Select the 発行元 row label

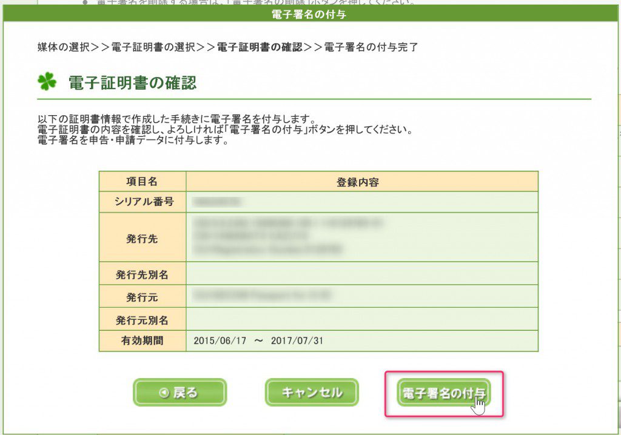(x=143, y=297)
